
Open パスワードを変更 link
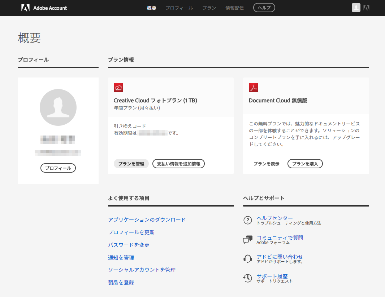tap(129, 245)
